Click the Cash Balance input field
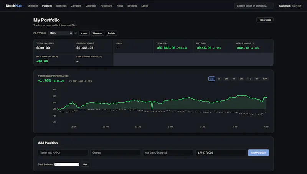The width and height of the screenshot is (307, 174). 67,164
